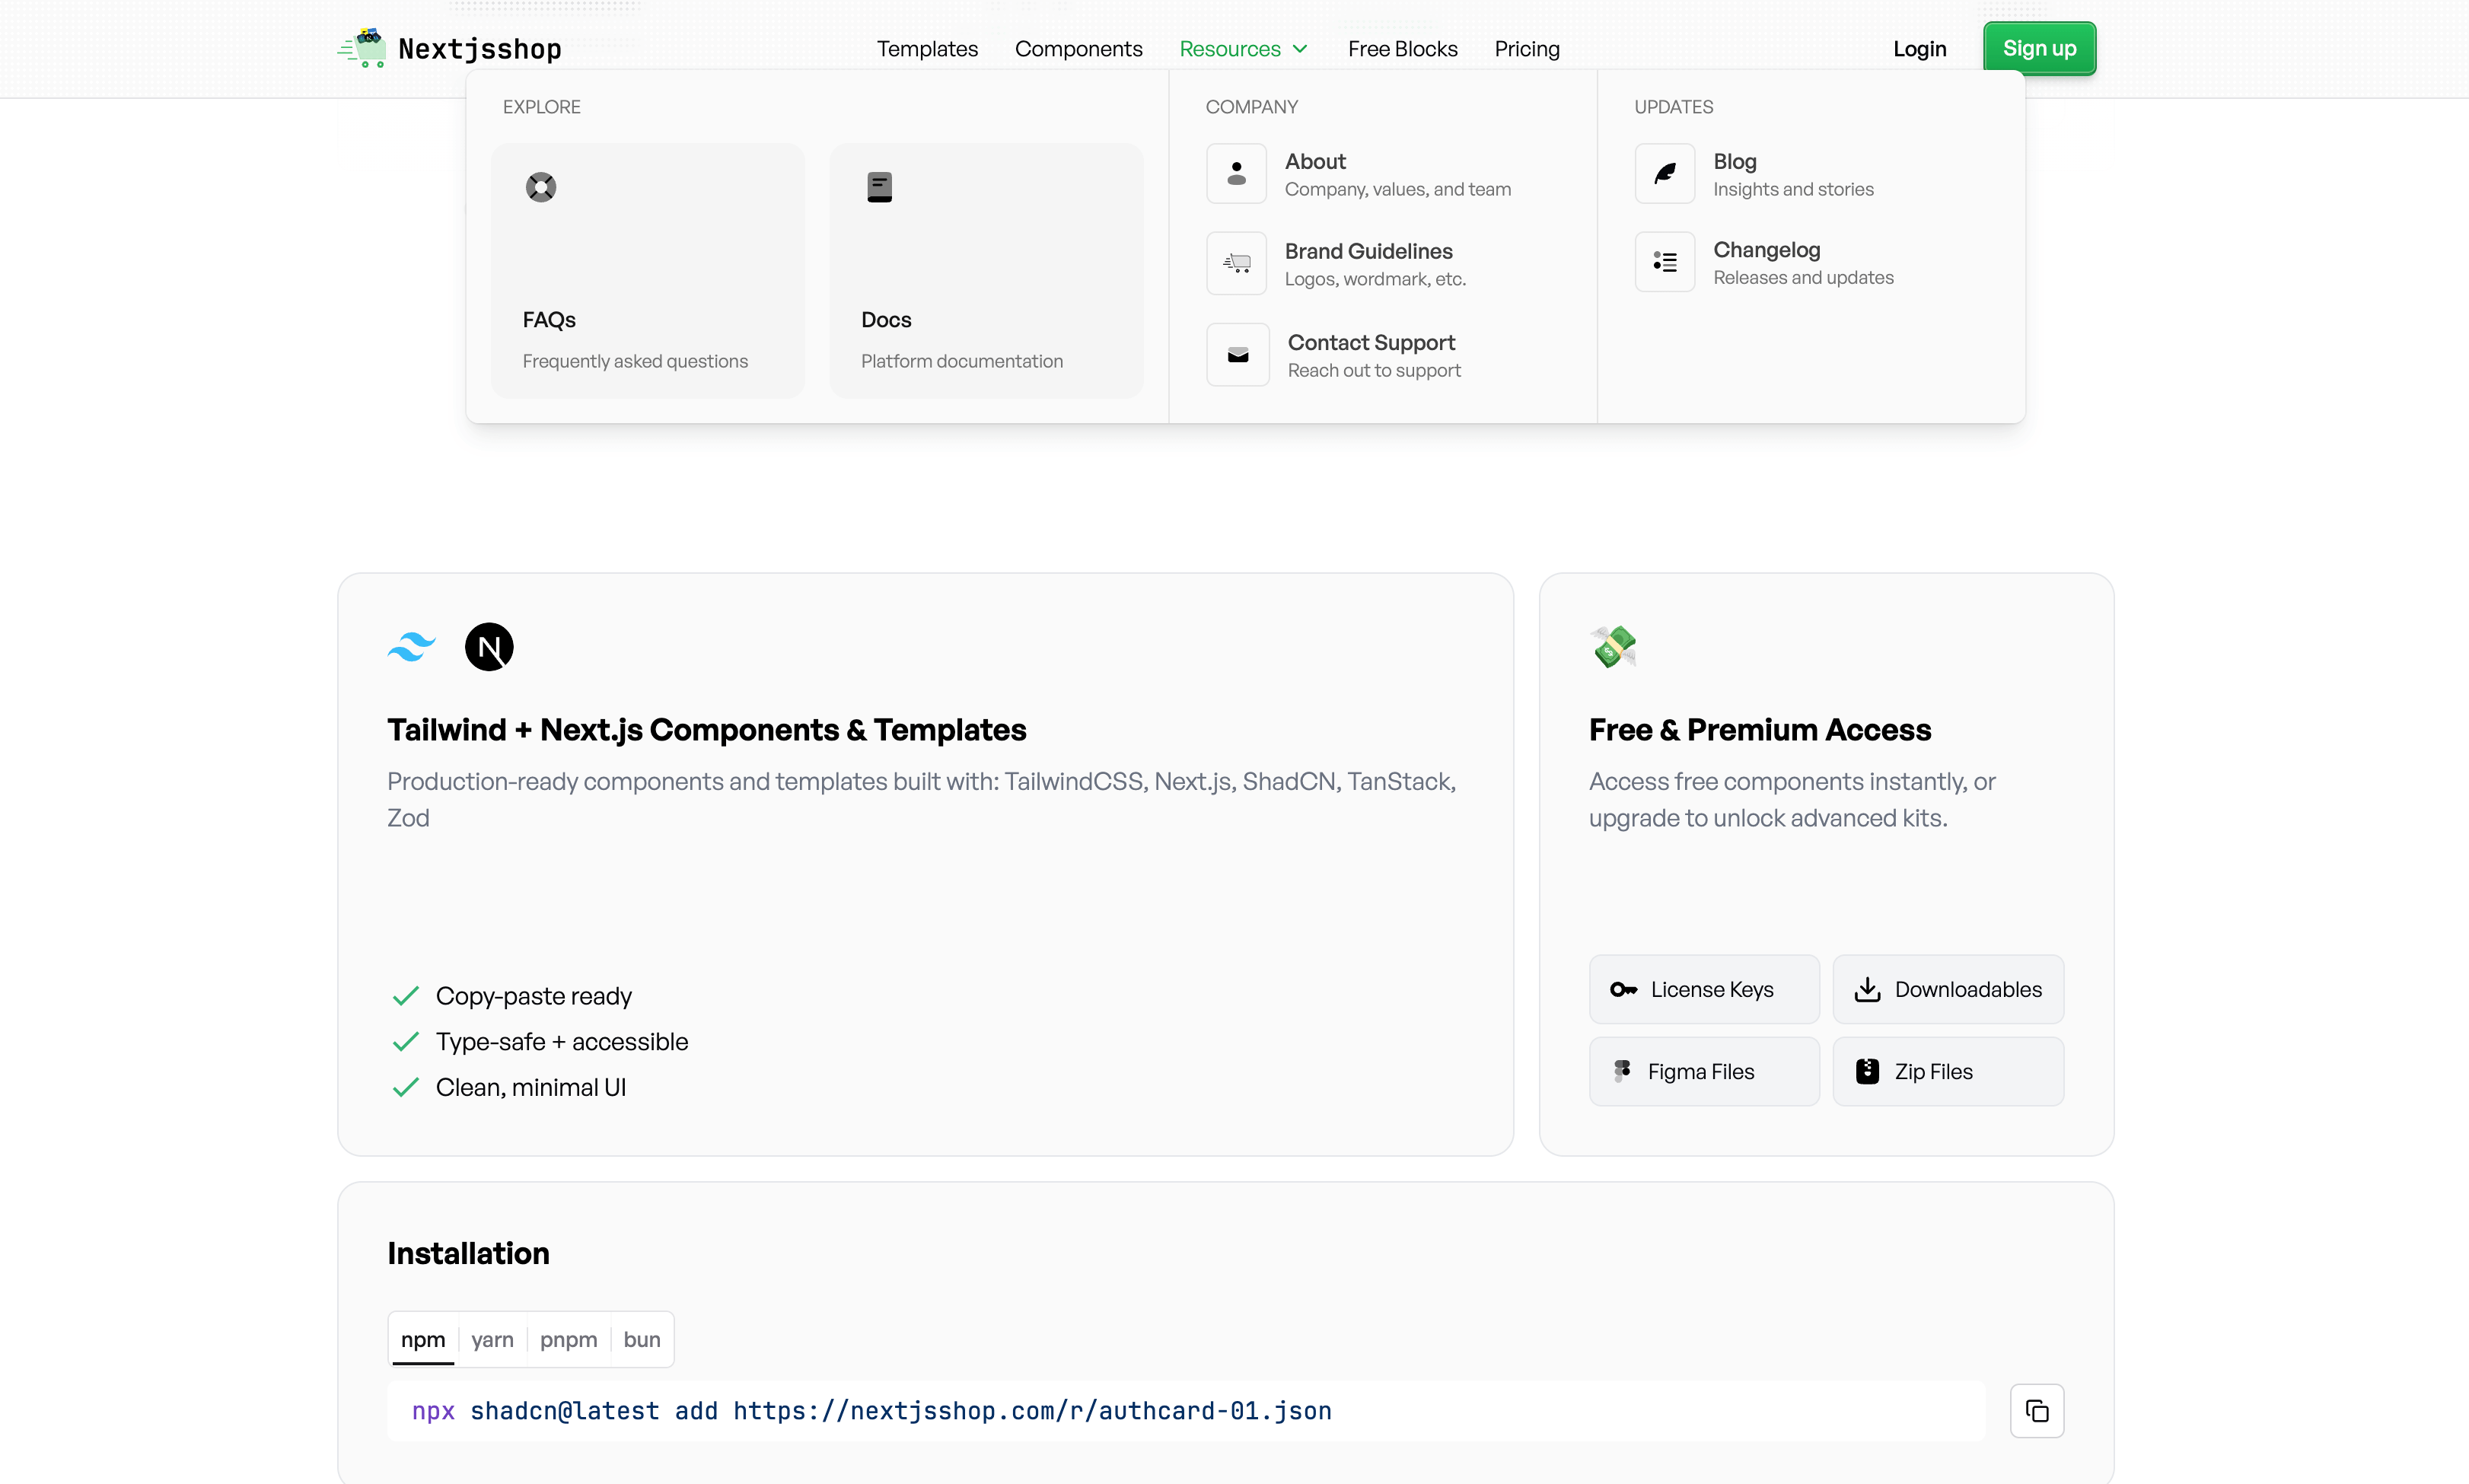Open the Free Blocks nav item

pyautogui.click(x=1402, y=49)
